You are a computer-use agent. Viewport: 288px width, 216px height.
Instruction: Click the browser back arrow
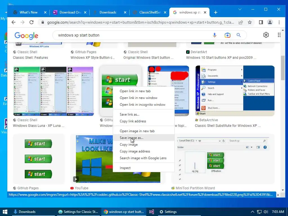click(13, 22)
